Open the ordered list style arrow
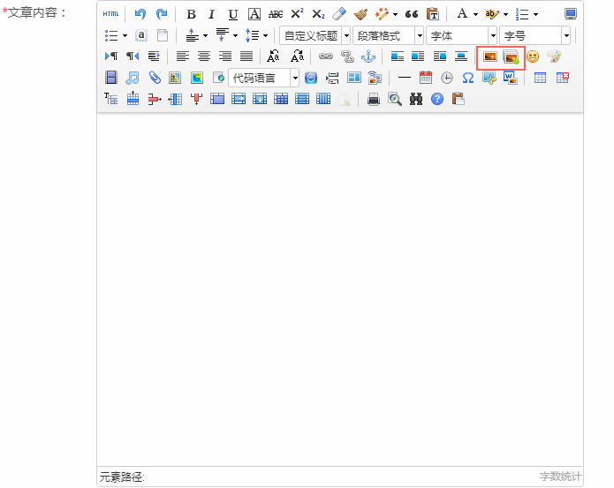 coord(535,14)
